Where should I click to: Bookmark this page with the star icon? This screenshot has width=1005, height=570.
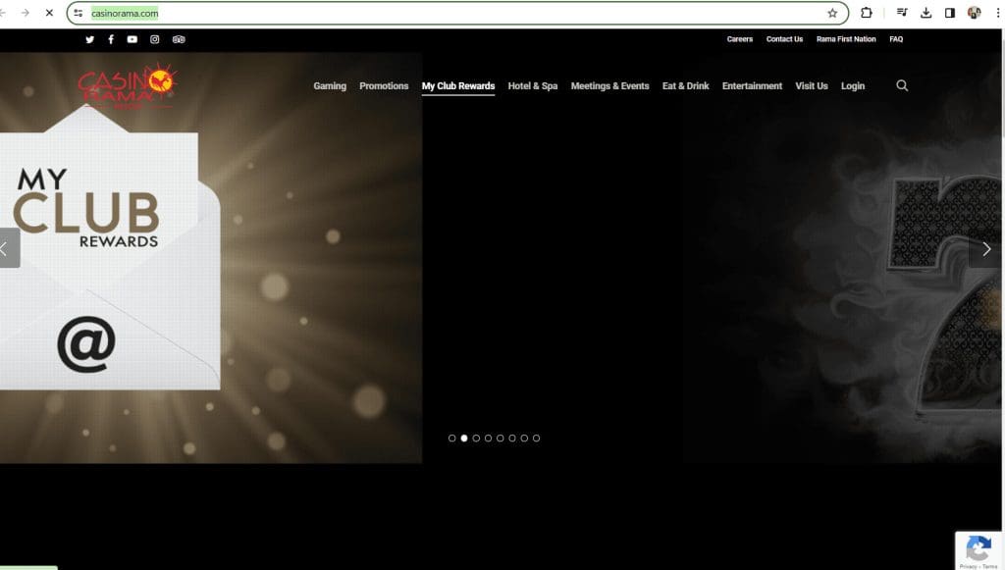tap(832, 13)
